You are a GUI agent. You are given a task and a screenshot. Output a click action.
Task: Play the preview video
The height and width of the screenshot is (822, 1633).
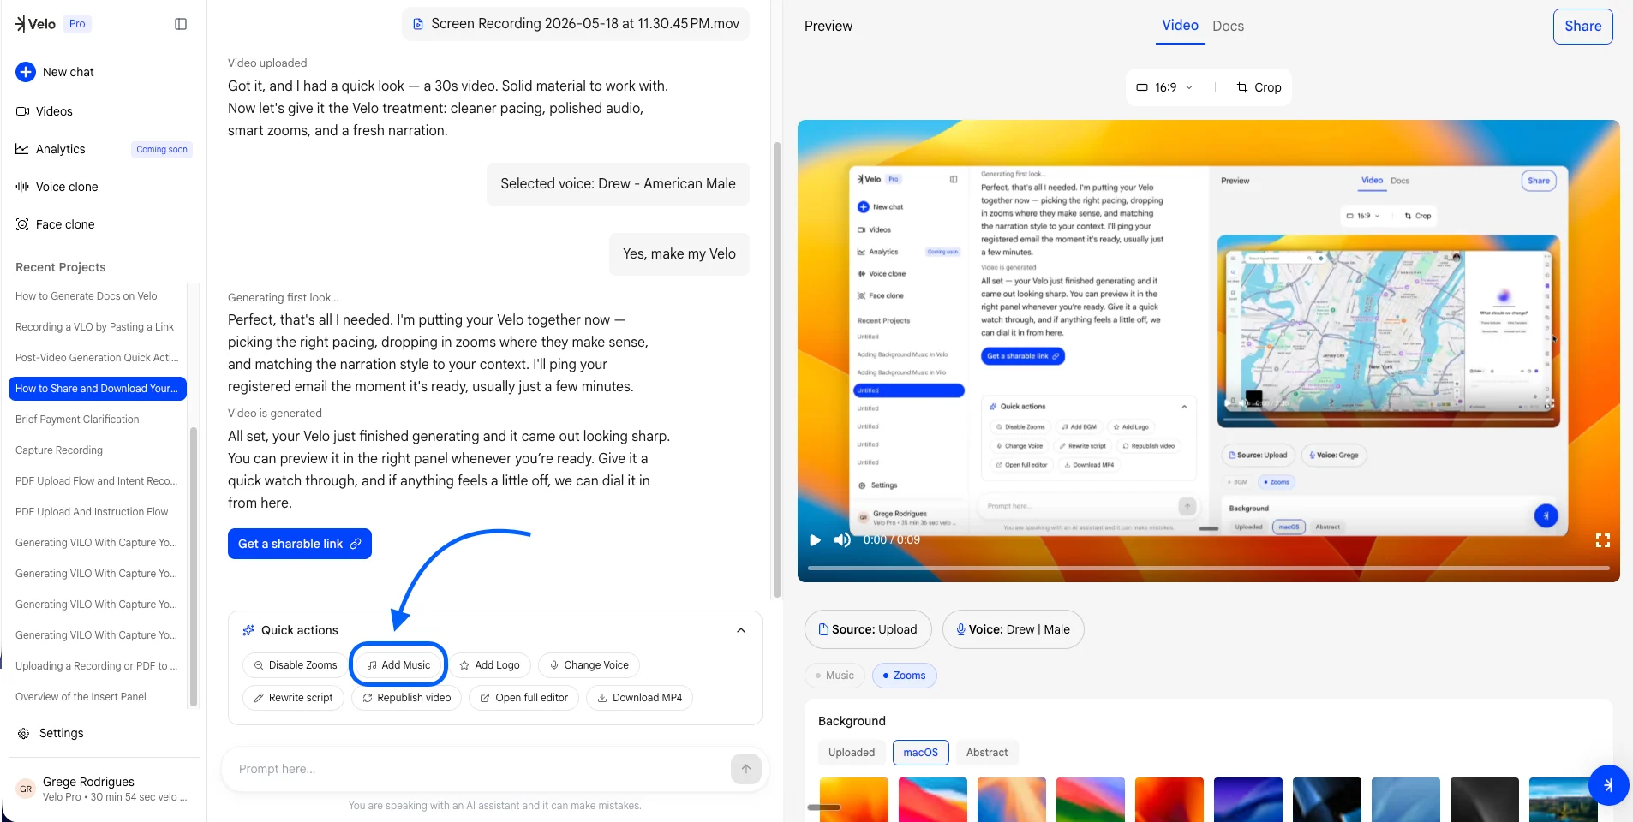tap(816, 539)
